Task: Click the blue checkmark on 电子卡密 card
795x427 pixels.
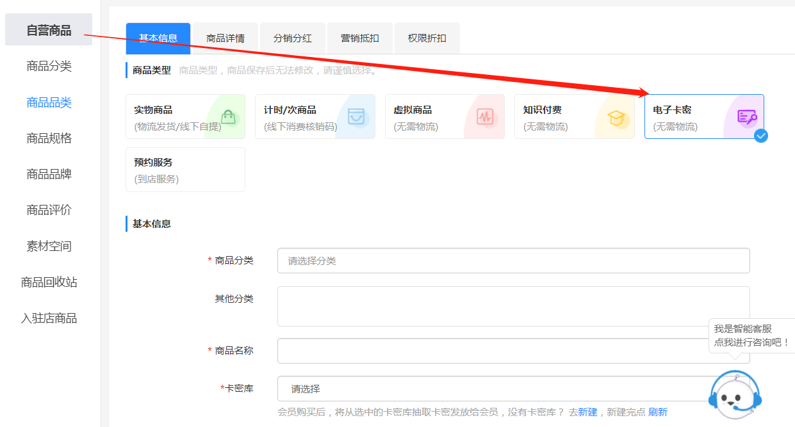Action: 761,136
